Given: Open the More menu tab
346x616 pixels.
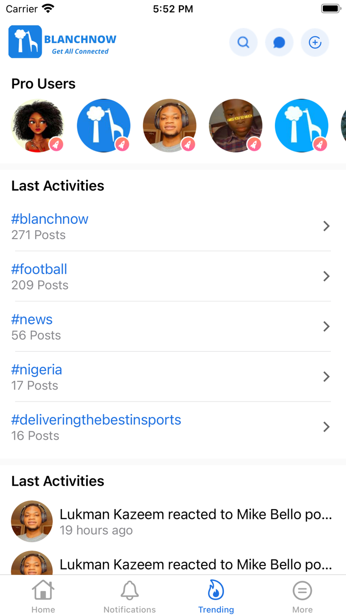Looking at the screenshot, I should click(x=303, y=596).
